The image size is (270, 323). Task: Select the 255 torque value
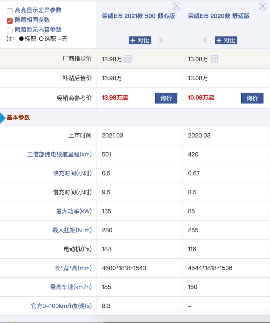[193, 230]
